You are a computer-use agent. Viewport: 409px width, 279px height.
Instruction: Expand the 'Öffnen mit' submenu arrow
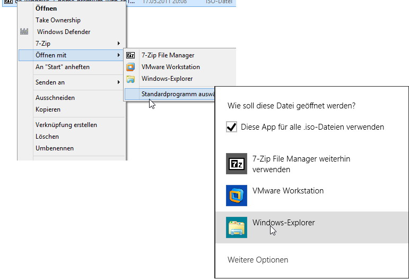point(119,55)
